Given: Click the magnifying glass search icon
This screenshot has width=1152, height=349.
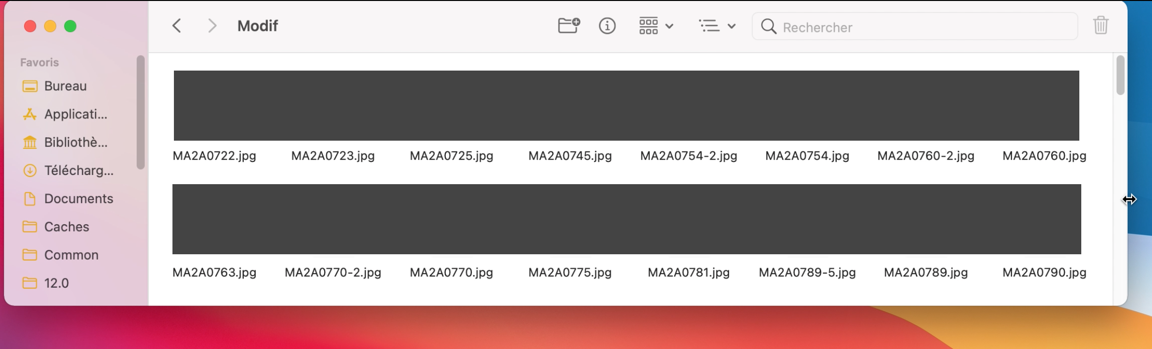Looking at the screenshot, I should click(x=768, y=27).
